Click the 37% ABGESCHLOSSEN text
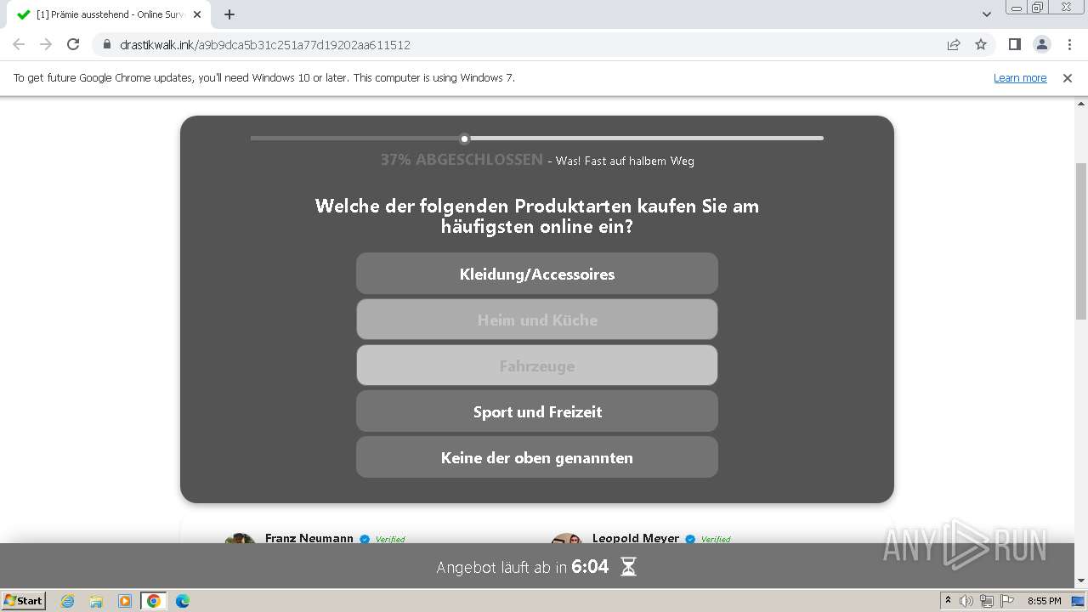This screenshot has height=612, width=1088. point(462,160)
